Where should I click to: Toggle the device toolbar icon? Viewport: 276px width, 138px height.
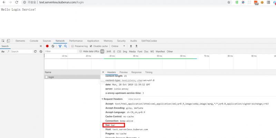[x=8, y=41]
